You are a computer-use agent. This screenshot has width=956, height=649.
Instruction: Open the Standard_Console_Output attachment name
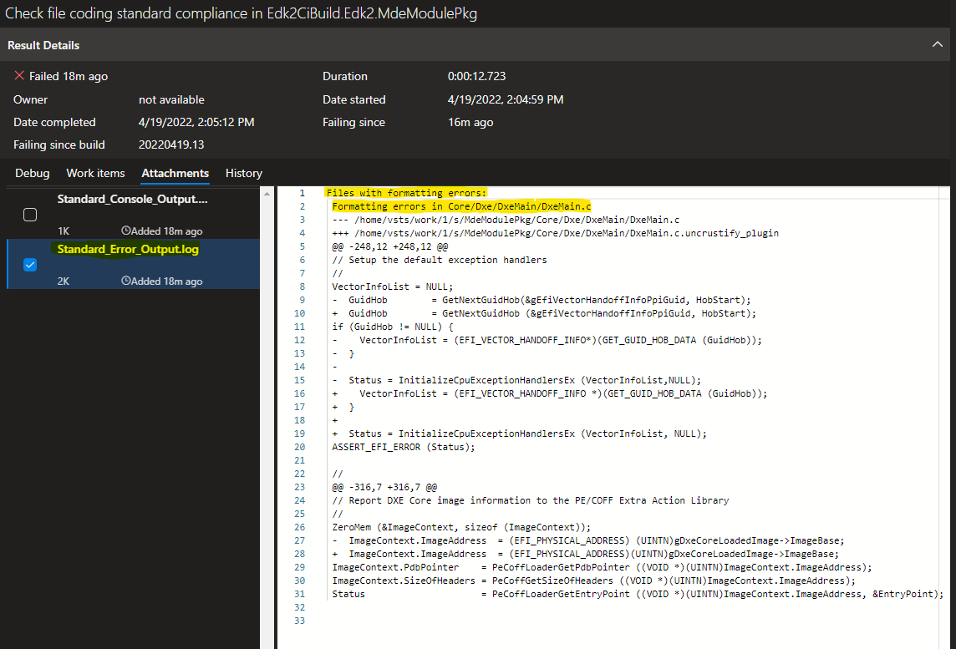click(132, 199)
